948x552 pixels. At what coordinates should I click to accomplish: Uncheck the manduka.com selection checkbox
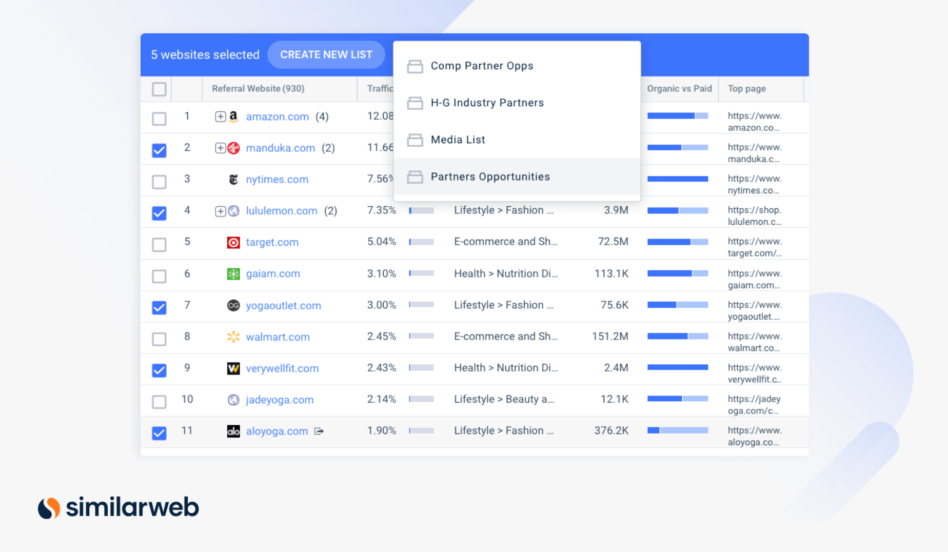point(159,150)
